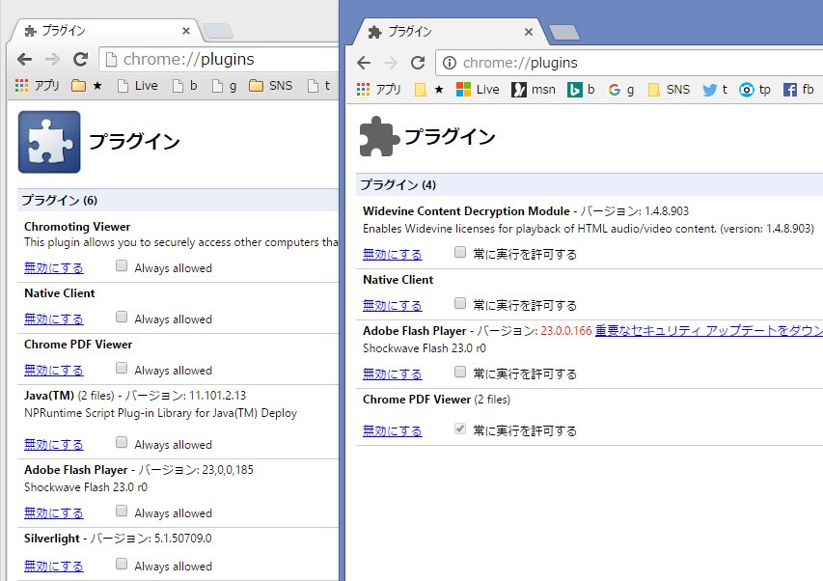The image size is (823, 581).
Task: Open Flash security update download link
Action: pyautogui.click(x=708, y=331)
